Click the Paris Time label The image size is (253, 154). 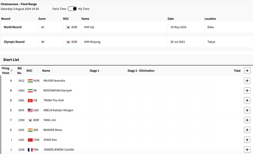point(59,9)
